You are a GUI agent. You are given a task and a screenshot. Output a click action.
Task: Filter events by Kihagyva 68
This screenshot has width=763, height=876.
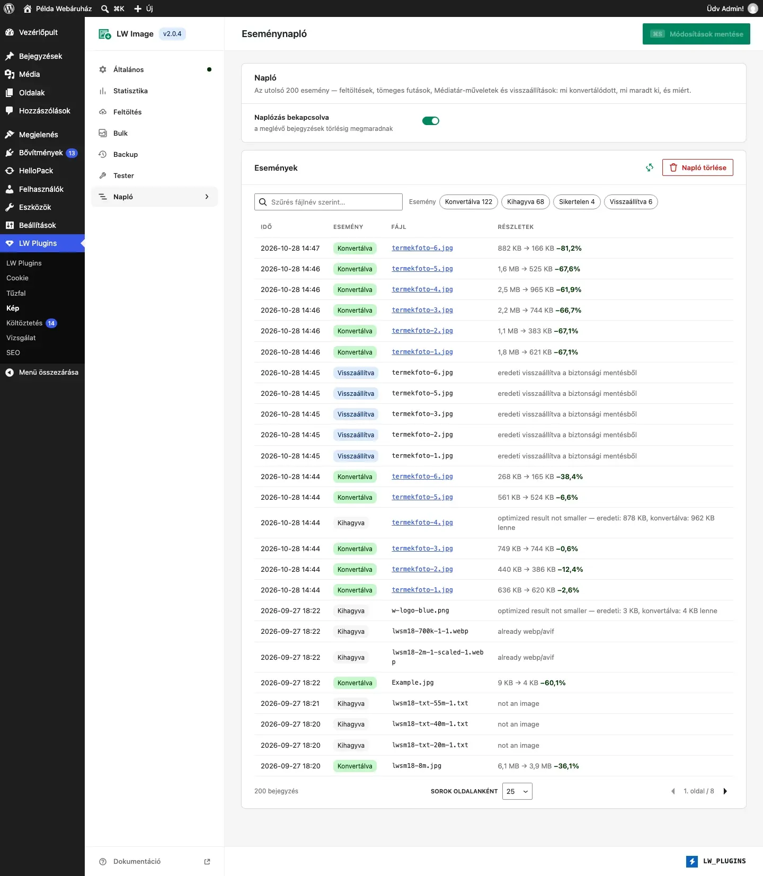(526, 202)
